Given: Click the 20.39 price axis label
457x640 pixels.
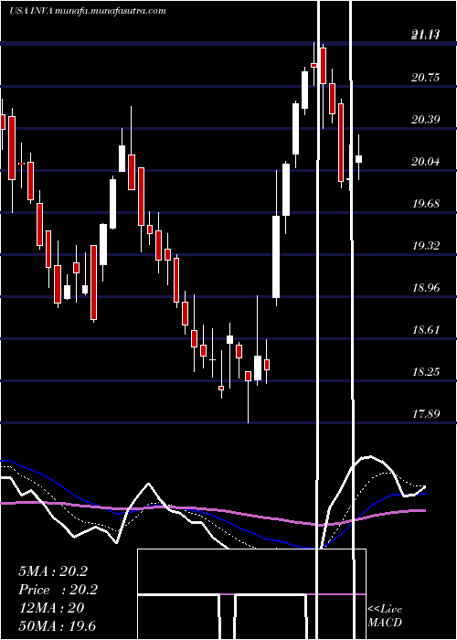Looking at the screenshot, I should (426, 120).
